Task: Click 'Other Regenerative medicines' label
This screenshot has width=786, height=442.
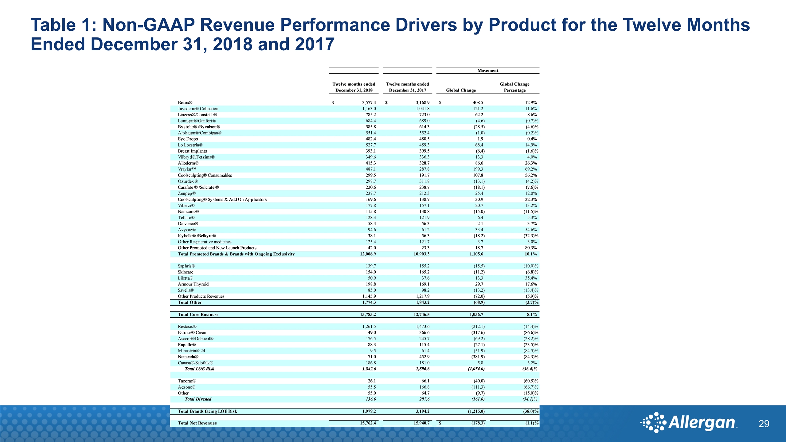Action: [x=205, y=242]
